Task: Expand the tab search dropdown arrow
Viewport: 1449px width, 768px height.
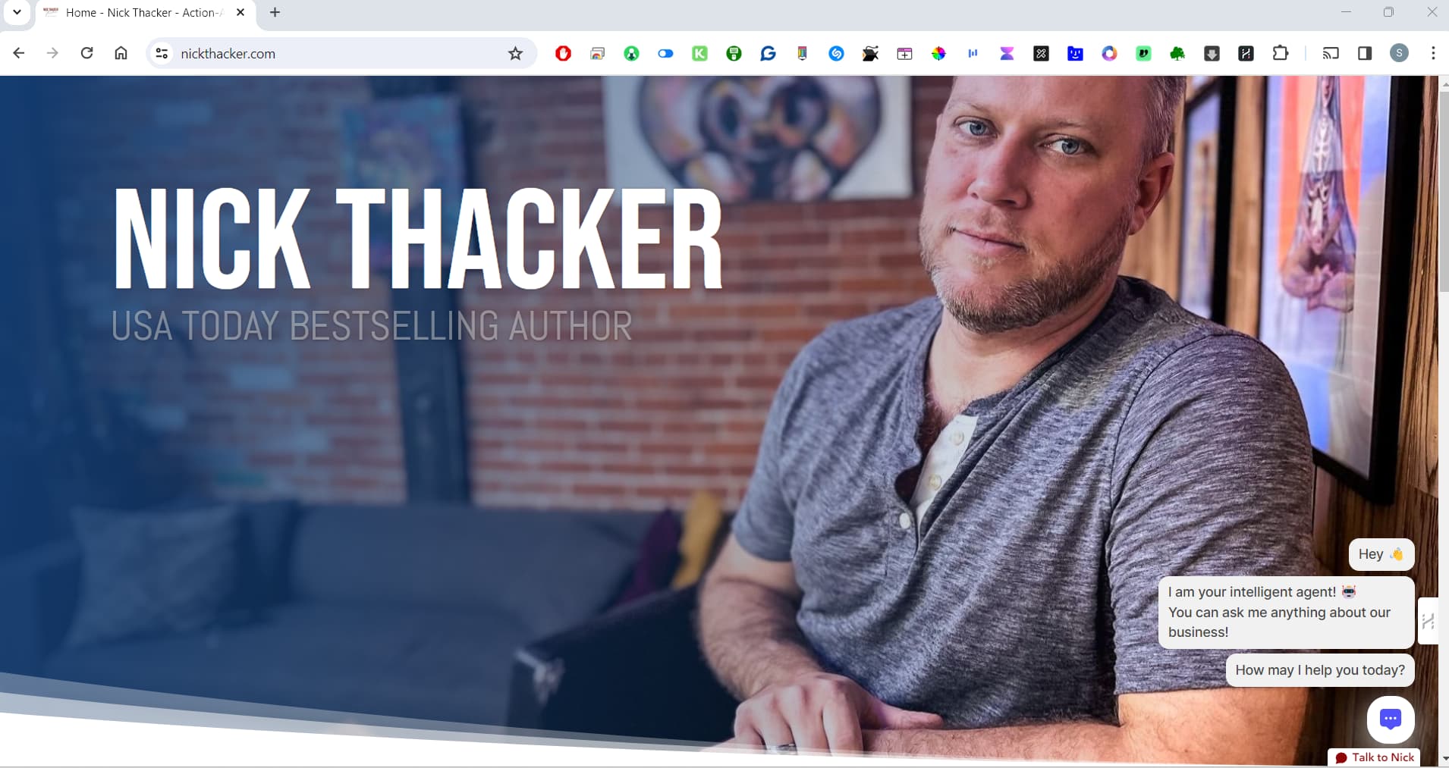Action: point(17,12)
